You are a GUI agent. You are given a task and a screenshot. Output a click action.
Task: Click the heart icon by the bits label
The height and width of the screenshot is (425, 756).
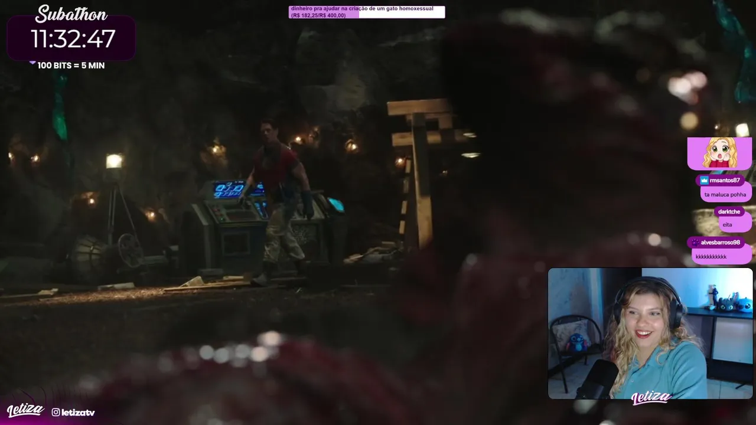point(32,62)
